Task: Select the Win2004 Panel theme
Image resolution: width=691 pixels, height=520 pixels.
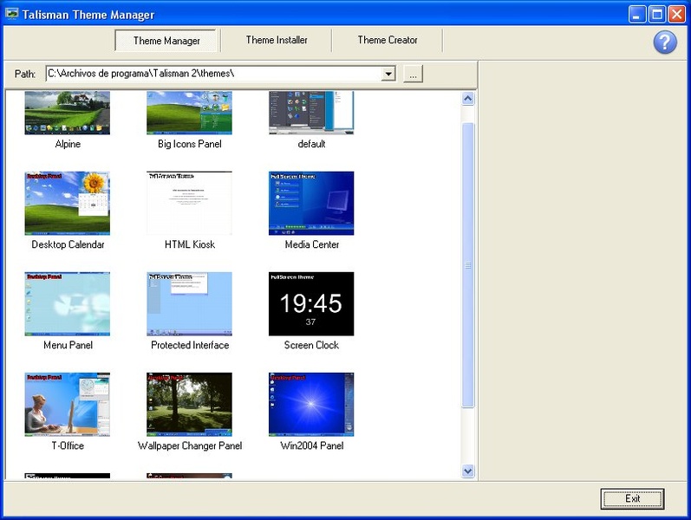Action: pos(311,405)
